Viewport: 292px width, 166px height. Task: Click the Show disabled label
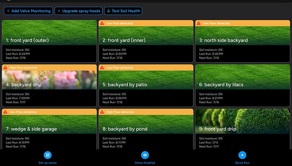pyautogui.click(x=145, y=163)
